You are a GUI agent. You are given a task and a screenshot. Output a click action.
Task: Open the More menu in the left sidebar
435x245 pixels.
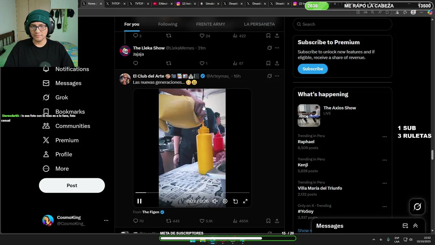click(x=55, y=168)
